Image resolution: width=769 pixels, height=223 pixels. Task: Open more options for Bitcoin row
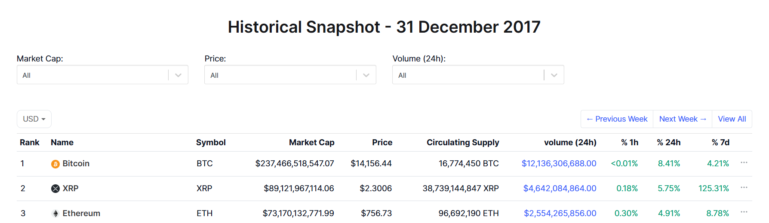click(744, 163)
